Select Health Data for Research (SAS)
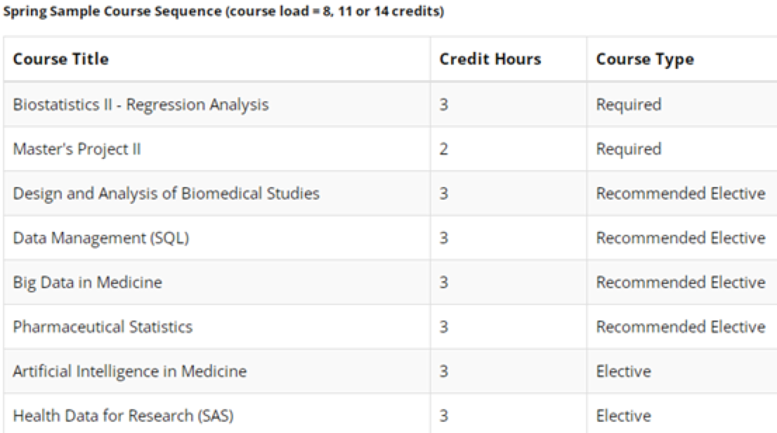The width and height of the screenshot is (777, 433). tap(123, 415)
